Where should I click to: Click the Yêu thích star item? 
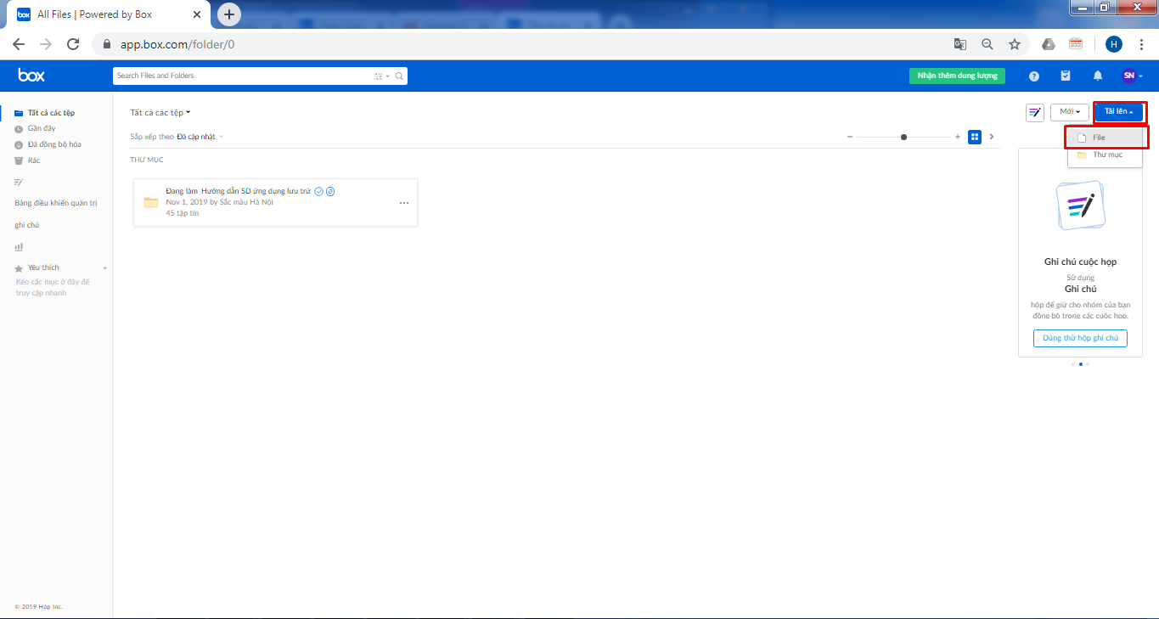(37, 267)
